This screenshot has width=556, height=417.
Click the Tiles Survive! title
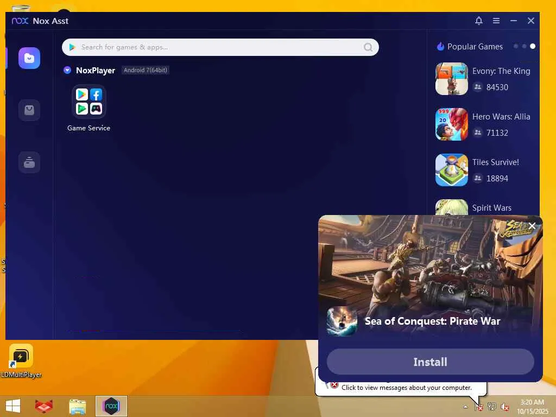(495, 162)
